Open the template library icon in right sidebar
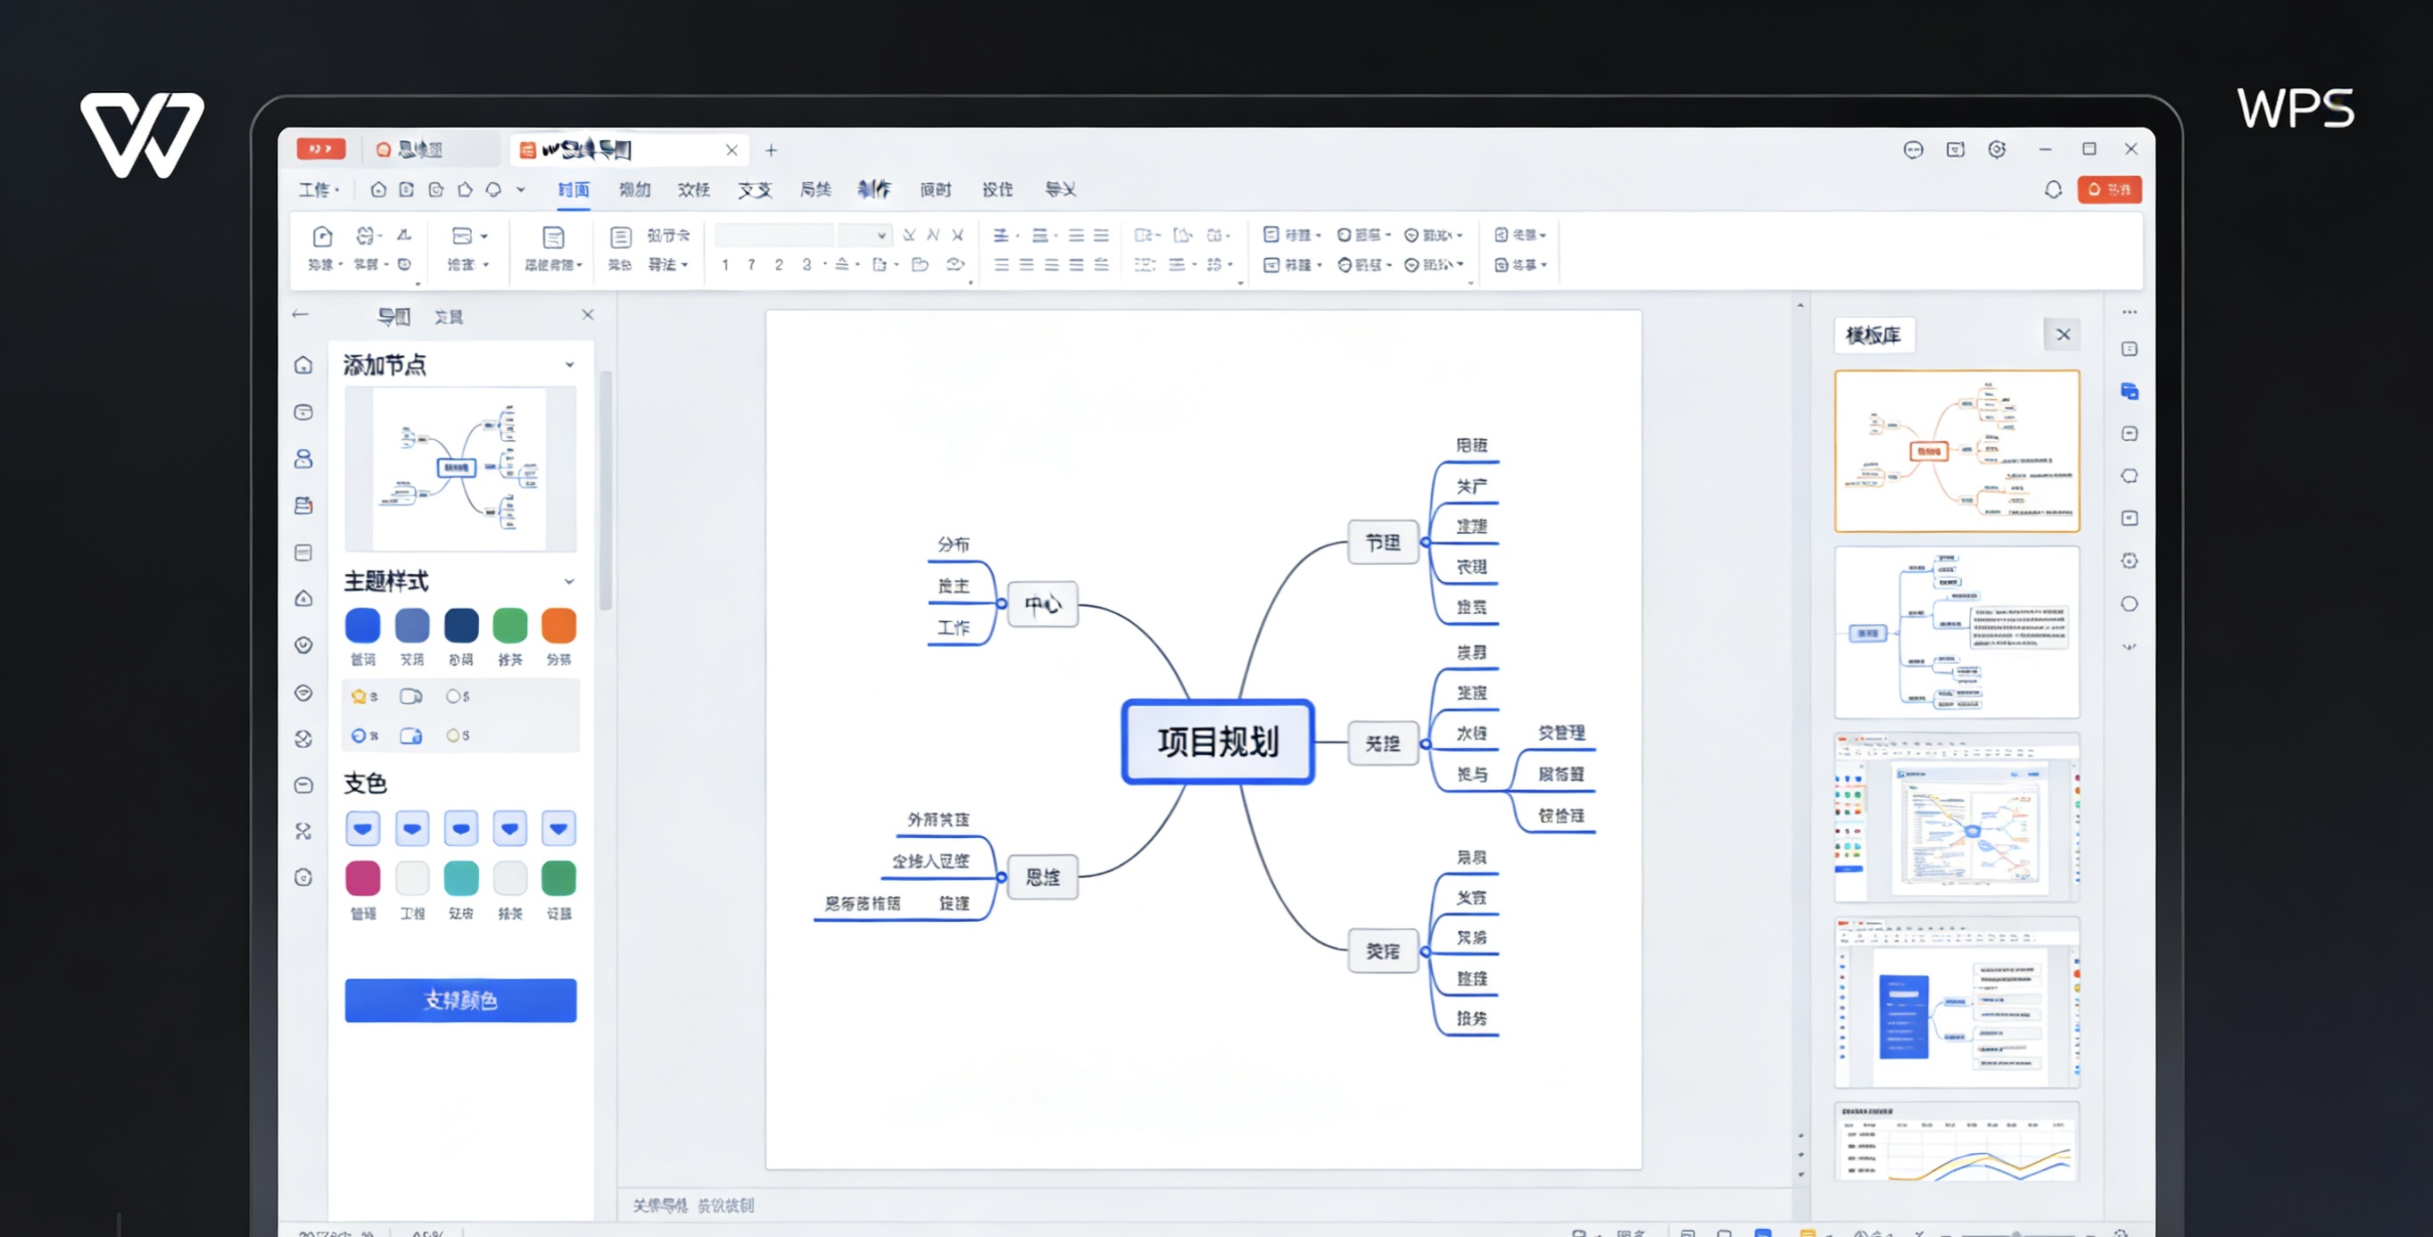The height and width of the screenshot is (1237, 2433). [2130, 391]
